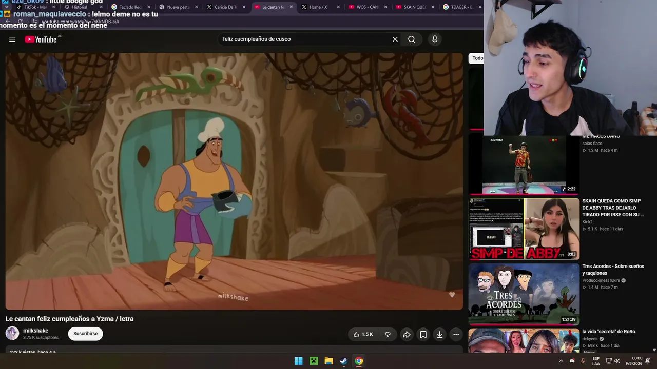Open the ProduccionesTrukini channel name

click(x=601, y=280)
